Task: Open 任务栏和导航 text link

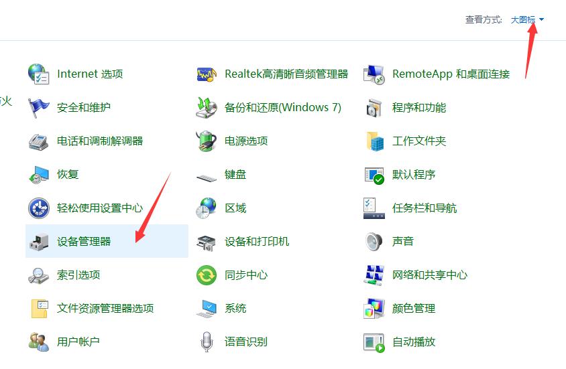Action: click(x=424, y=208)
